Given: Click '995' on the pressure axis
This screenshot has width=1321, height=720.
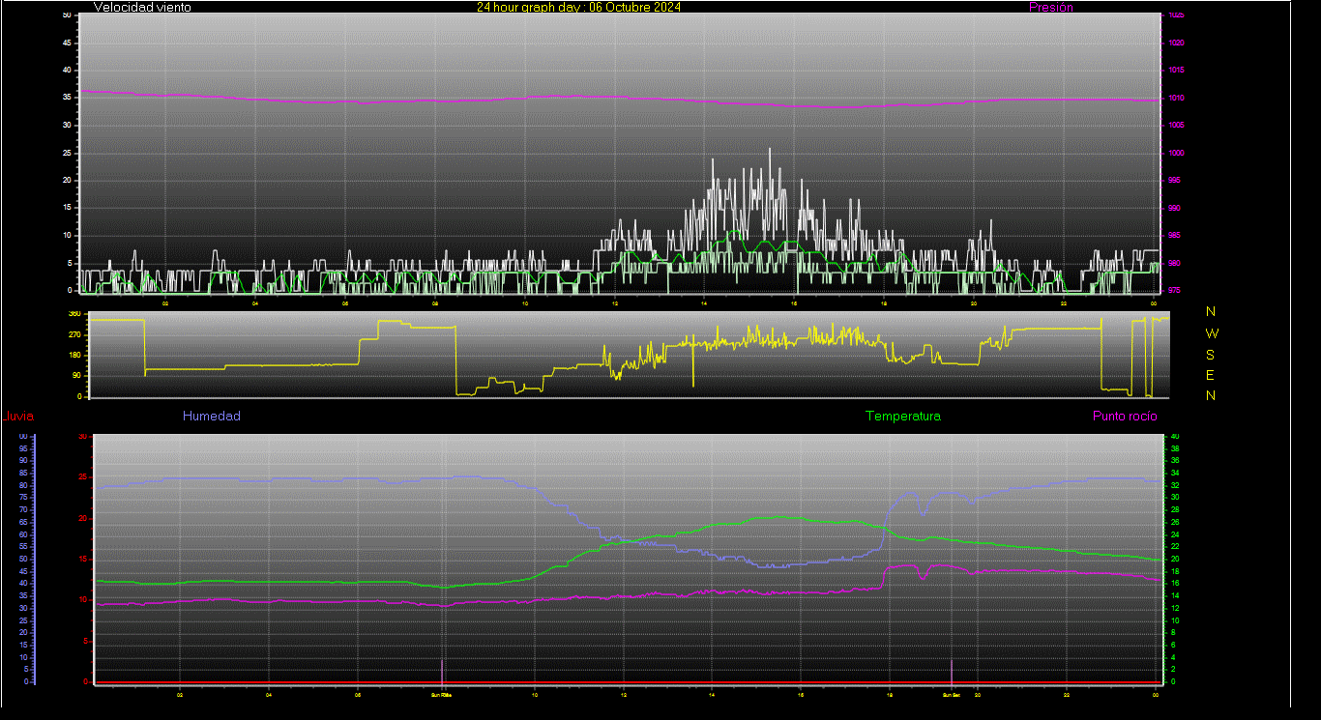Looking at the screenshot, I should (1173, 181).
